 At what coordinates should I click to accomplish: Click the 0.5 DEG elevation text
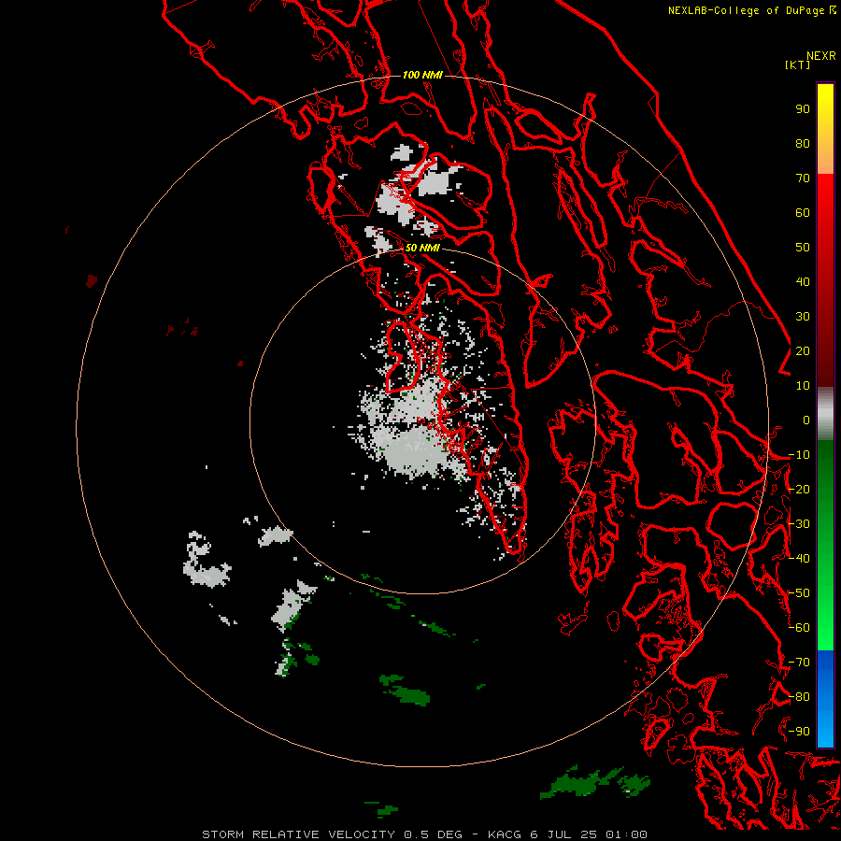433,834
